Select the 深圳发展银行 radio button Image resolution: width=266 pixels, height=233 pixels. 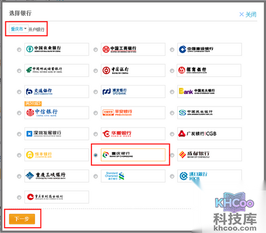coord(19,134)
